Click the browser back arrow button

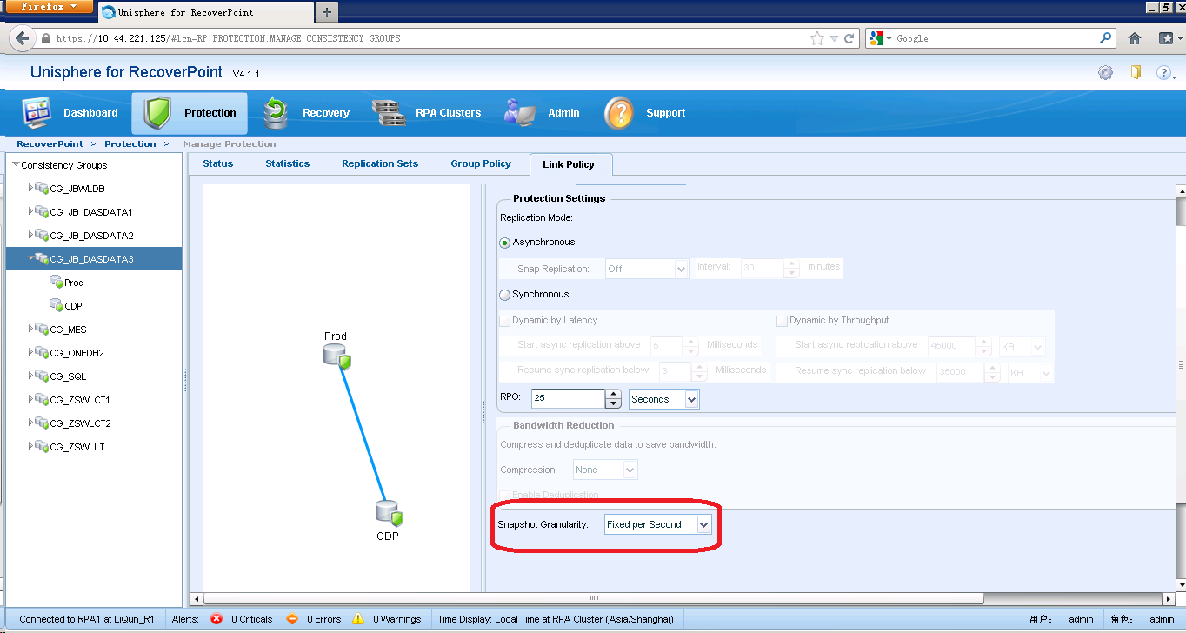click(22, 38)
